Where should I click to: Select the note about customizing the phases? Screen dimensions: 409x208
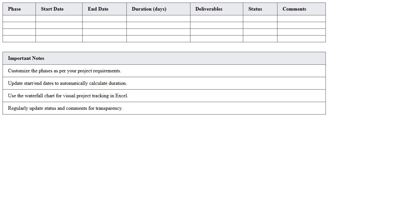[64, 71]
